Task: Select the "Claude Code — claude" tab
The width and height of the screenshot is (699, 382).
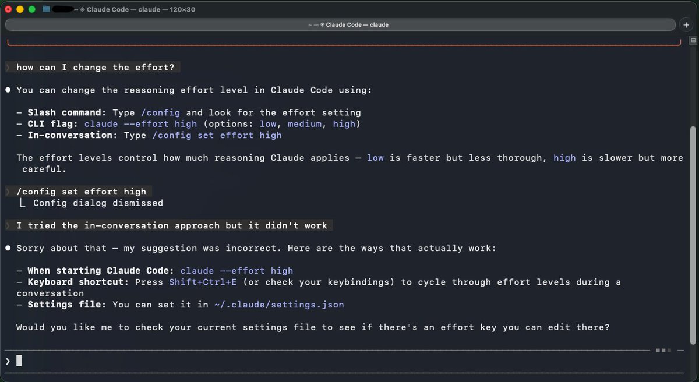Action: tap(341, 24)
